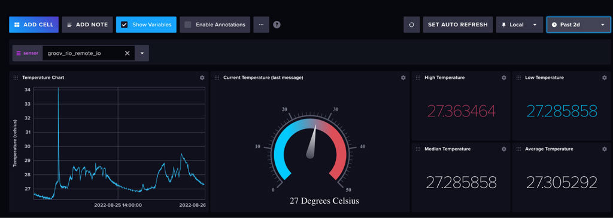Click Median Temperature cell drag handle
This screenshot has width=613, height=218.
(418, 149)
